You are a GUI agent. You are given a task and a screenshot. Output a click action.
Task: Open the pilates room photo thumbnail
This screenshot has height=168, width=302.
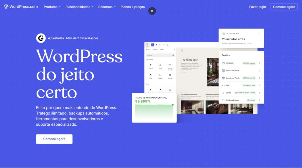point(242,109)
